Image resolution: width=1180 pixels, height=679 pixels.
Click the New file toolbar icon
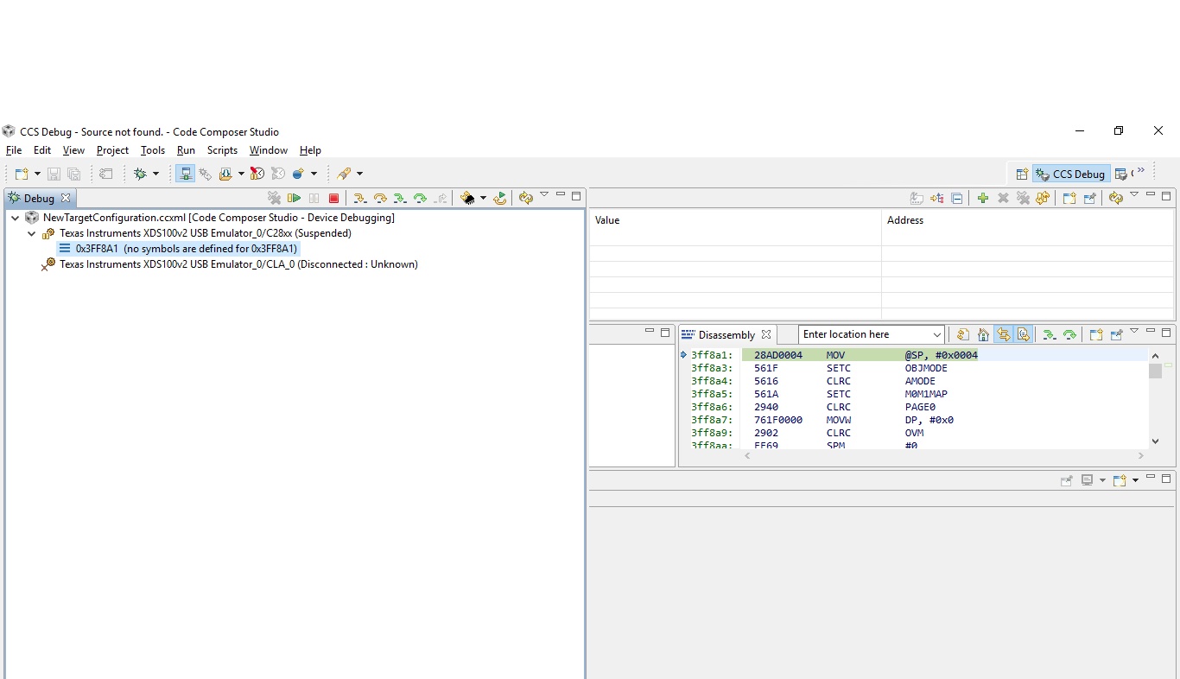[x=22, y=174]
